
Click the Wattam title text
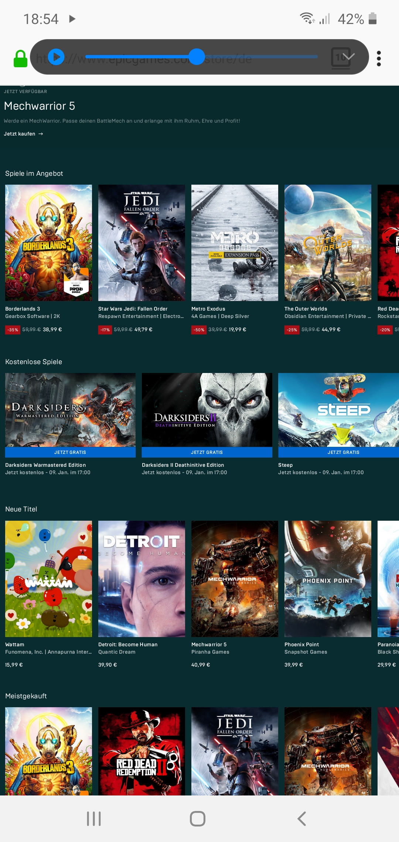15,644
